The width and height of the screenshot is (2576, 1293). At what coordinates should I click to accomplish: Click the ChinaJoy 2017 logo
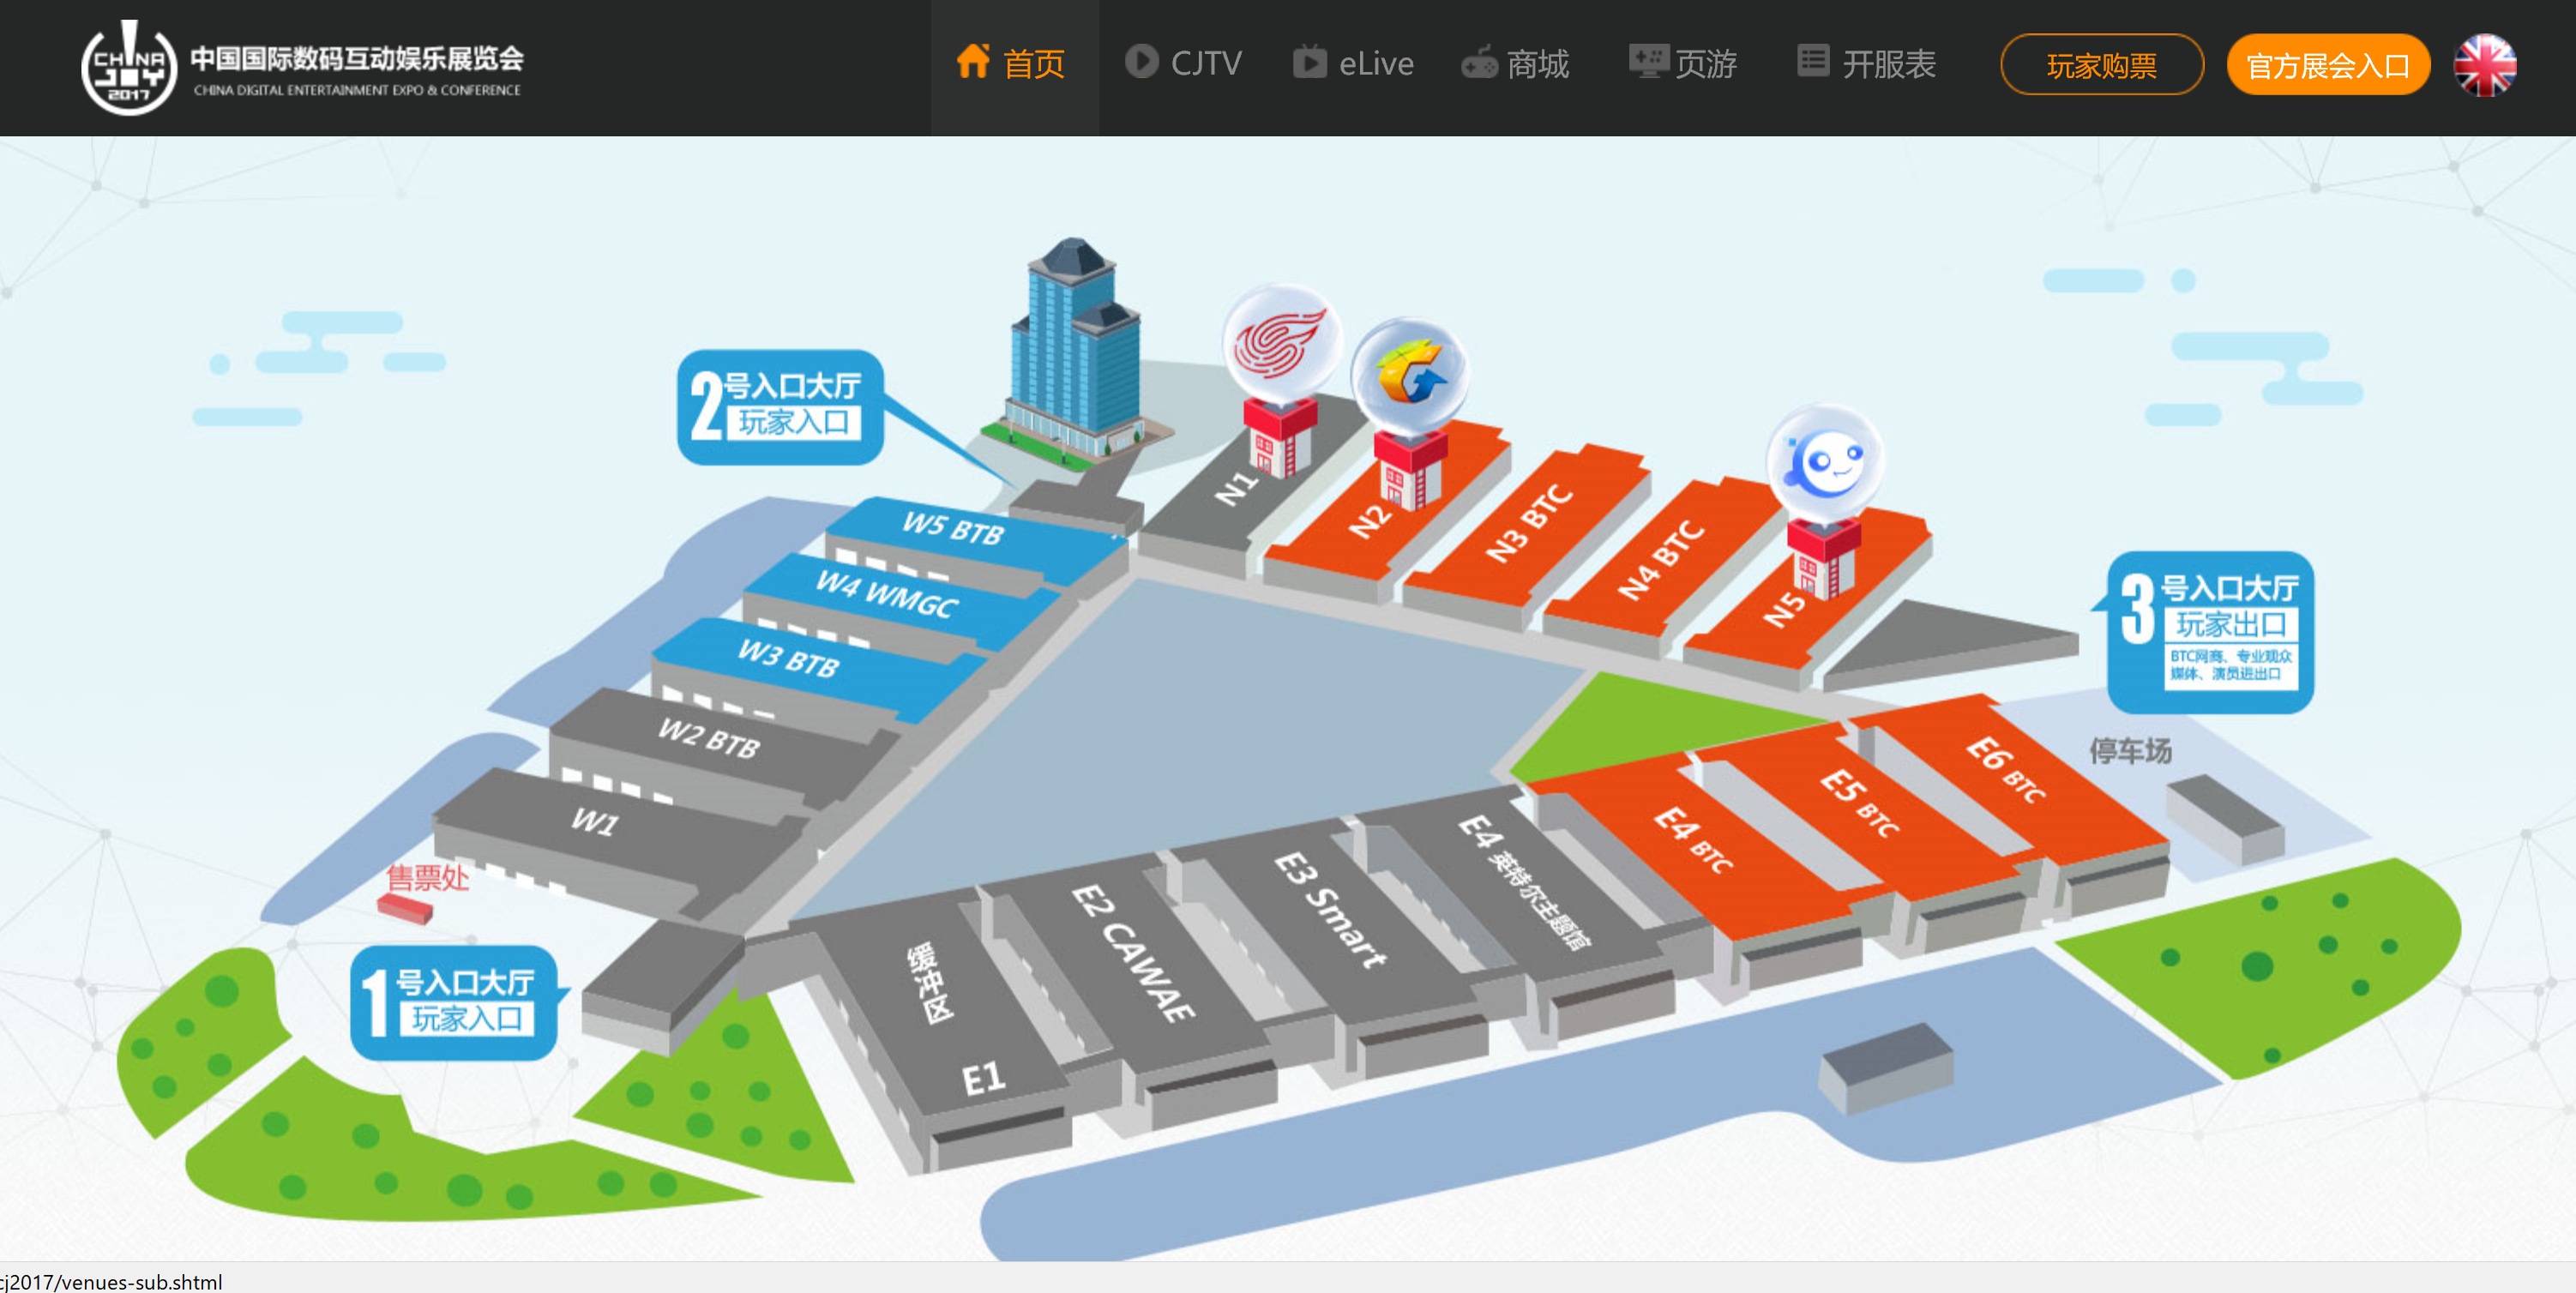pyautogui.click(x=128, y=68)
